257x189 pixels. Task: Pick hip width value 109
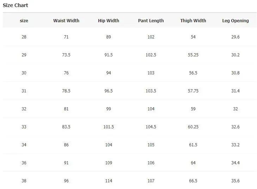pyautogui.click(x=109, y=163)
